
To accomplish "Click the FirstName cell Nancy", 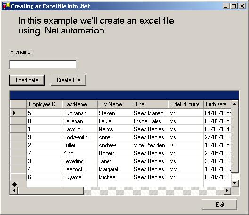I will point(115,129).
